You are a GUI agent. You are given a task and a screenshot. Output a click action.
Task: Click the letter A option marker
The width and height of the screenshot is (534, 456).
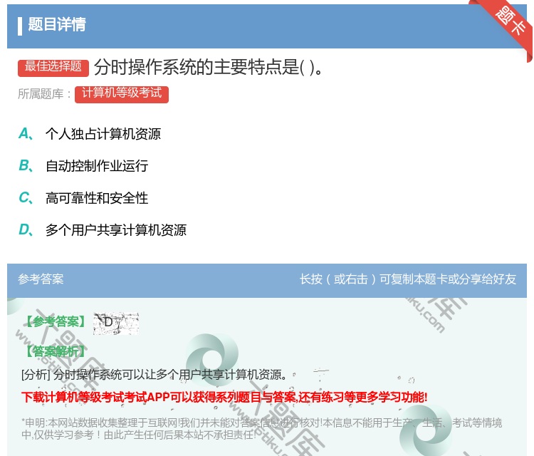[x=26, y=134]
